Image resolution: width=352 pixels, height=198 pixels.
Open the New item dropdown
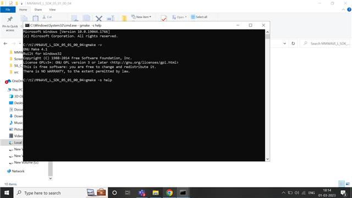point(141,17)
